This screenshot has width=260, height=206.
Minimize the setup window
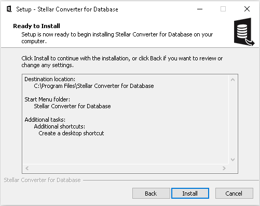tap(200, 9)
